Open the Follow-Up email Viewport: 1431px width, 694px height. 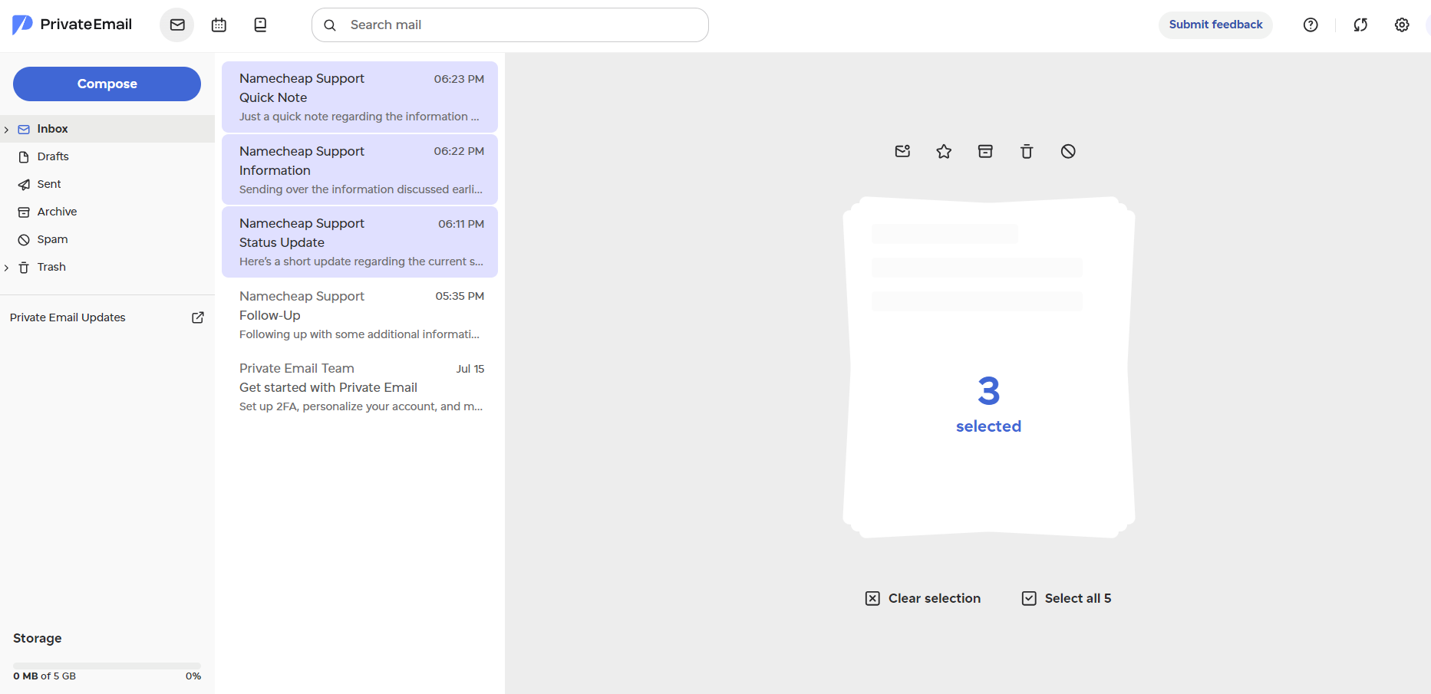click(x=360, y=314)
